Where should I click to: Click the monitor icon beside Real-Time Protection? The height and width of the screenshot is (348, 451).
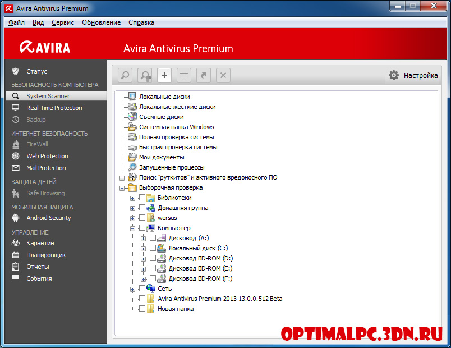coord(16,108)
